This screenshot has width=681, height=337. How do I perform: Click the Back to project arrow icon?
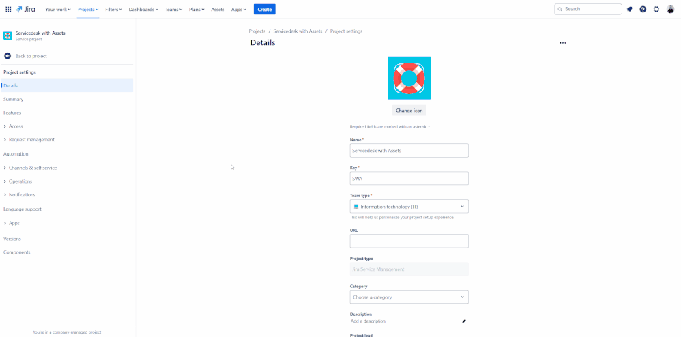(x=8, y=56)
